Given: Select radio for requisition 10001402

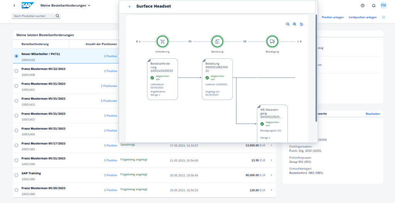Looking at the screenshot, I should click(x=16, y=116).
